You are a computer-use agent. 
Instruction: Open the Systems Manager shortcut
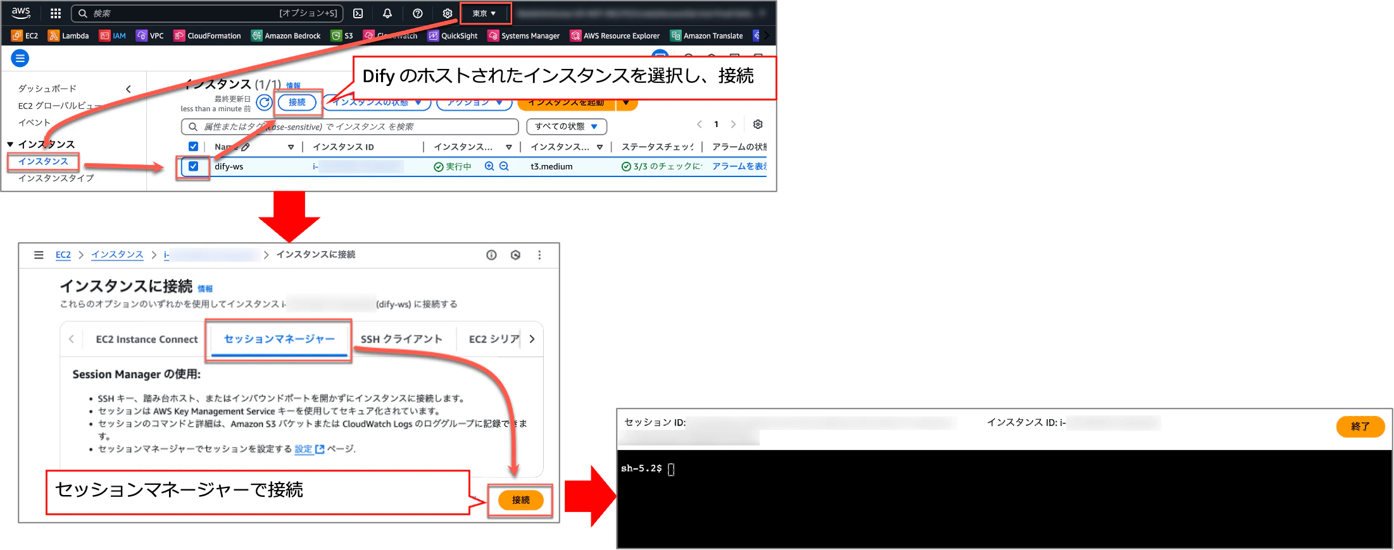[524, 36]
